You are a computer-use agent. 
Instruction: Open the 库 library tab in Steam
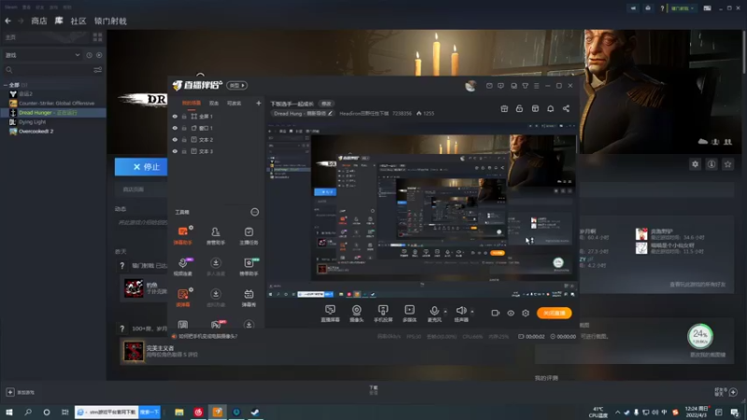59,21
